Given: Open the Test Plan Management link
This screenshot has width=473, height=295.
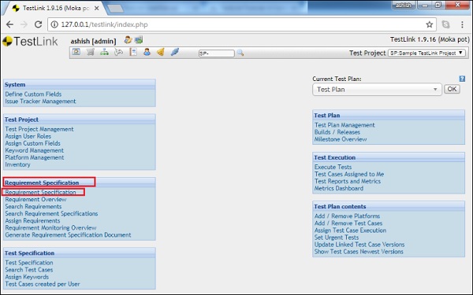Looking at the screenshot, I should (345, 125).
